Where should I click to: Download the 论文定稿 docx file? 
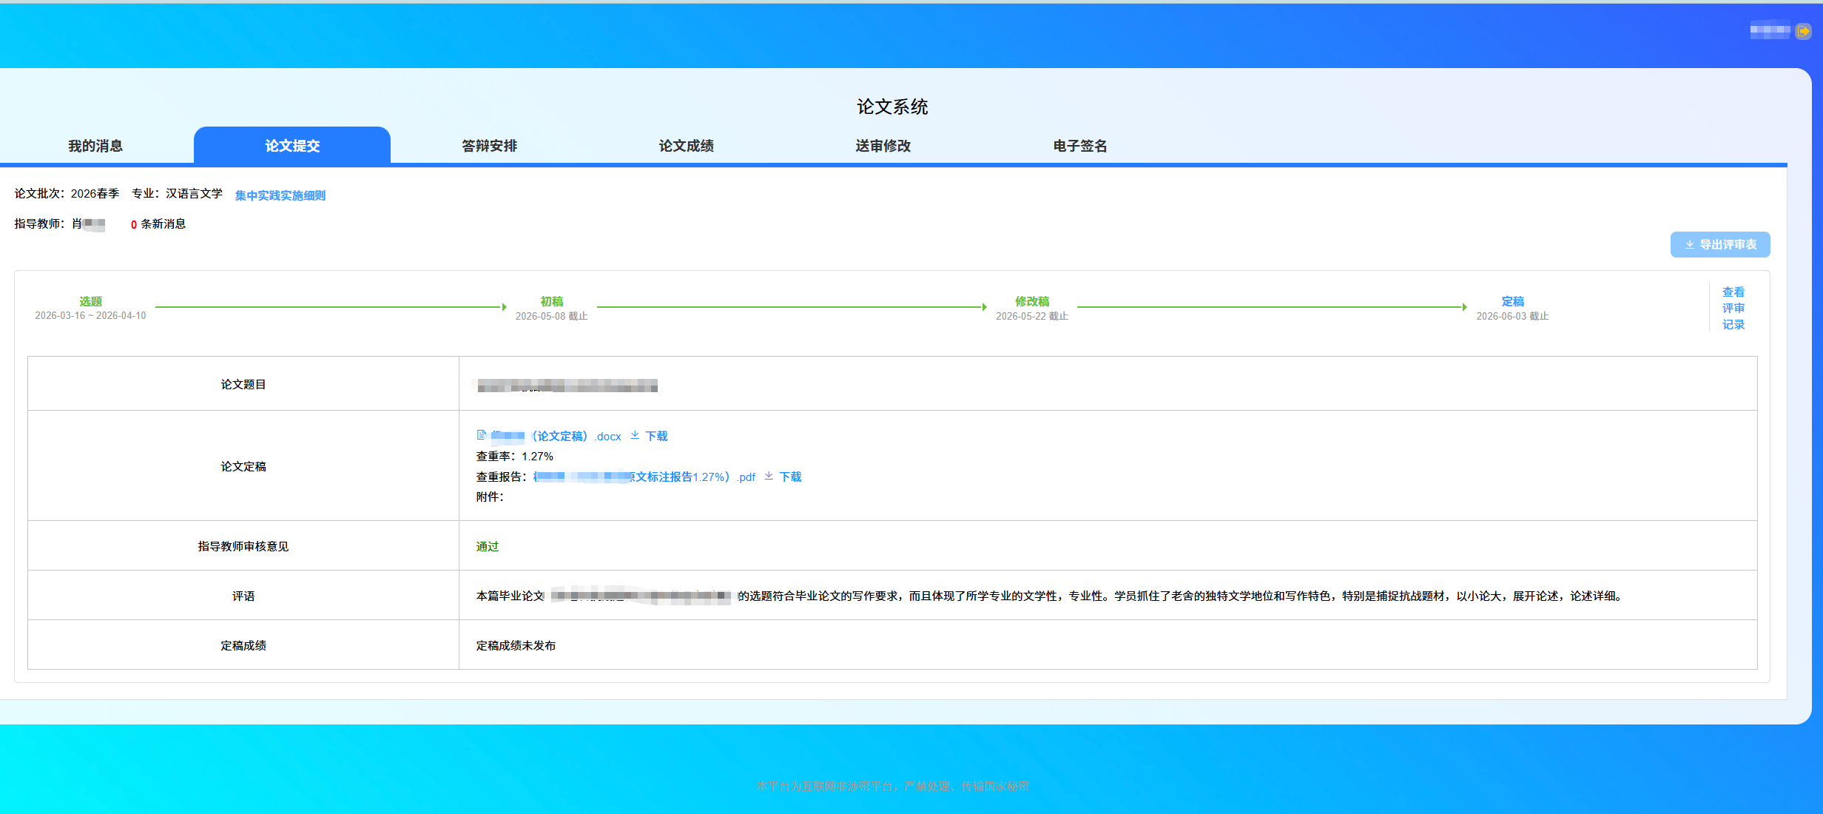click(x=656, y=436)
